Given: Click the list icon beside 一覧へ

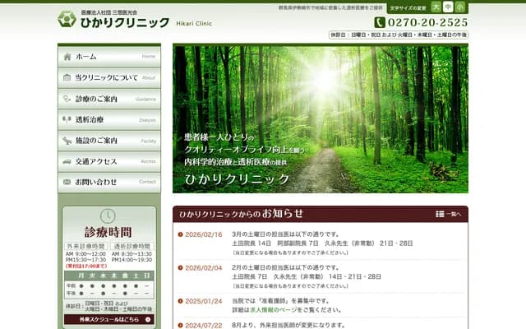Looking at the screenshot, I should (x=440, y=214).
